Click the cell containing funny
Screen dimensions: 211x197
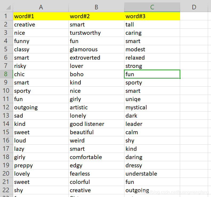pos(41,41)
